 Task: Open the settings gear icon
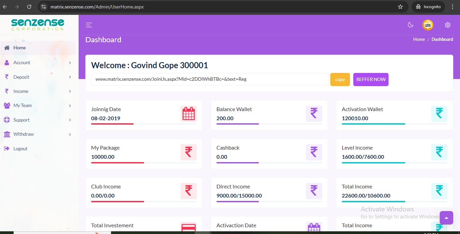tap(448, 25)
